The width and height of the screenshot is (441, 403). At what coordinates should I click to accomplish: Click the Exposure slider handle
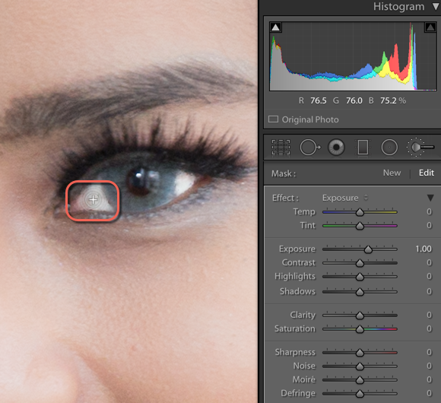click(368, 249)
